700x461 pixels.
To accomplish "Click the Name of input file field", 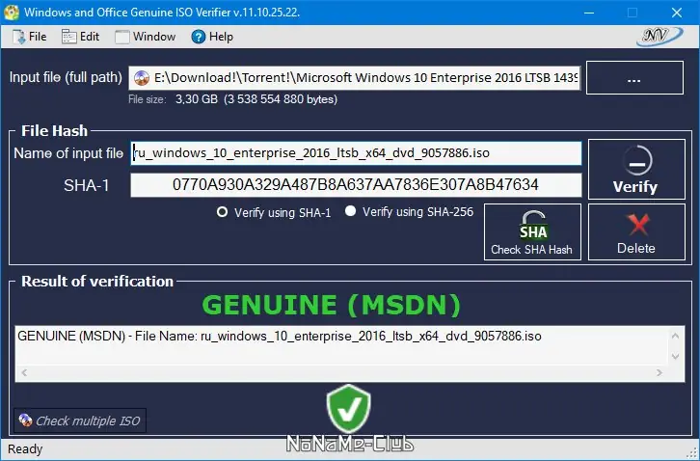I will pos(356,153).
